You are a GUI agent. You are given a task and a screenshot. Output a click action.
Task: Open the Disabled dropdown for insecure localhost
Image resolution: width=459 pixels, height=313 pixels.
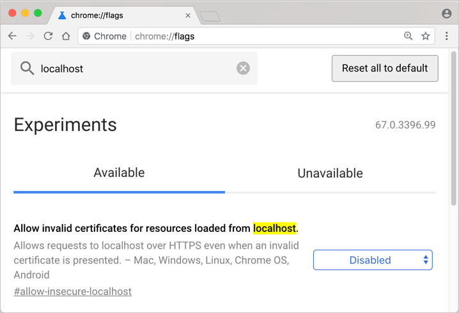coord(373,260)
